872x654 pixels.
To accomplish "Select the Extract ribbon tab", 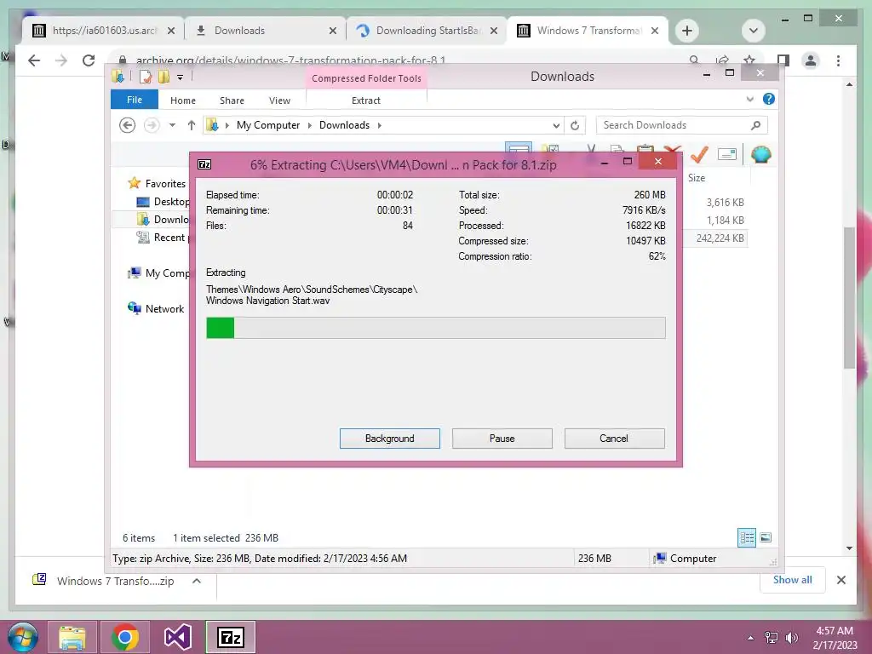I will point(366,100).
